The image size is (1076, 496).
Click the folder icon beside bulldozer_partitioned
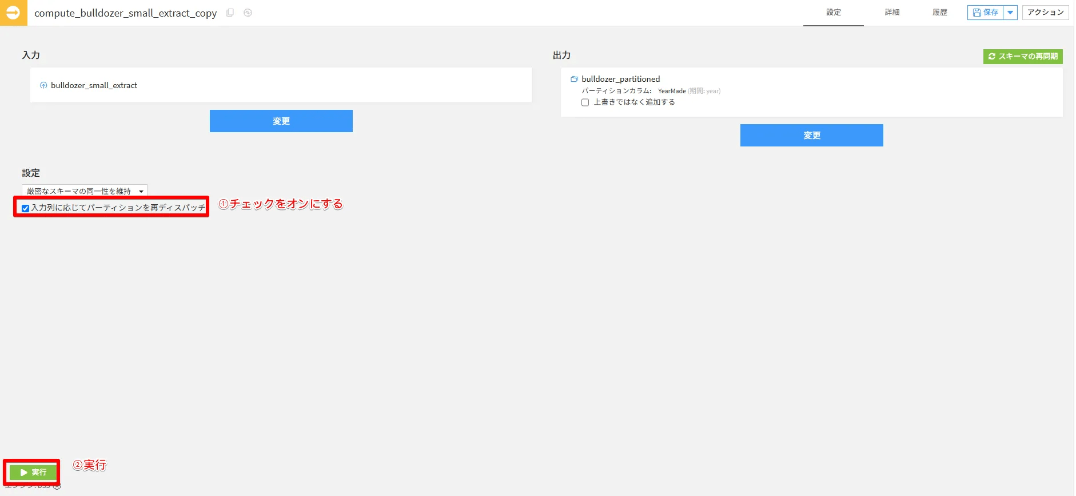point(574,79)
